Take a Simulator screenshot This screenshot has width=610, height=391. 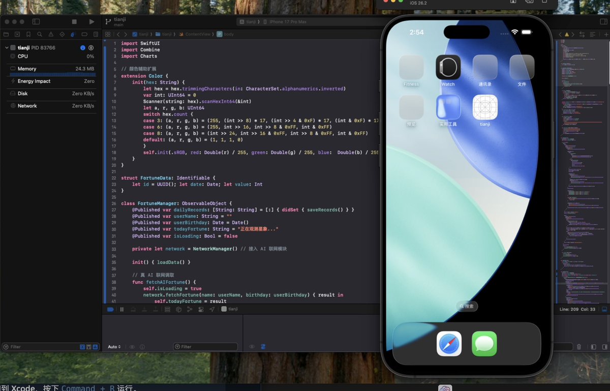point(529,2)
